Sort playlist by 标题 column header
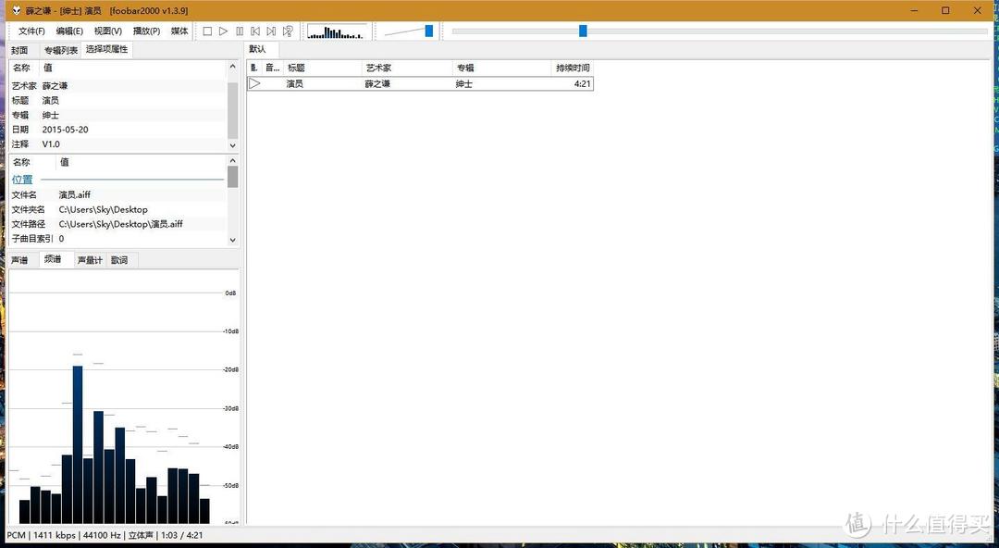Screen dimensions: 999x548 322,68
